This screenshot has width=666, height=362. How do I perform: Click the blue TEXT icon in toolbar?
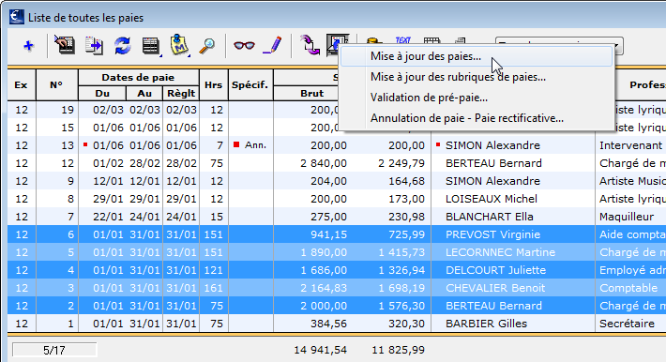pyautogui.click(x=402, y=40)
